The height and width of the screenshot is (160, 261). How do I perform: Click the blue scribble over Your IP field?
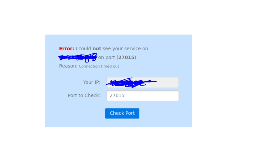tap(131, 82)
